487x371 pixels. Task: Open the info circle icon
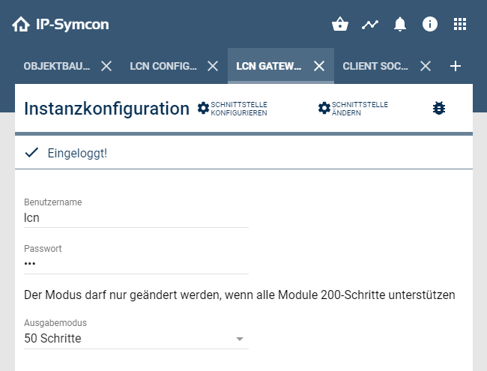tap(430, 25)
